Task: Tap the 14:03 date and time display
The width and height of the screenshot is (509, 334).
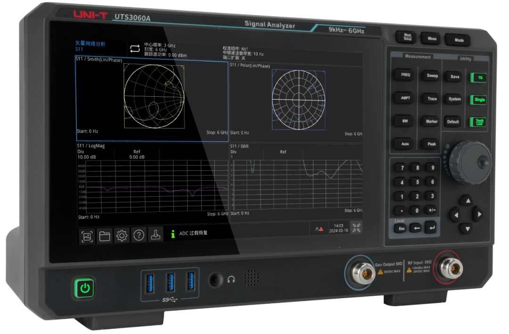Action: (338, 228)
